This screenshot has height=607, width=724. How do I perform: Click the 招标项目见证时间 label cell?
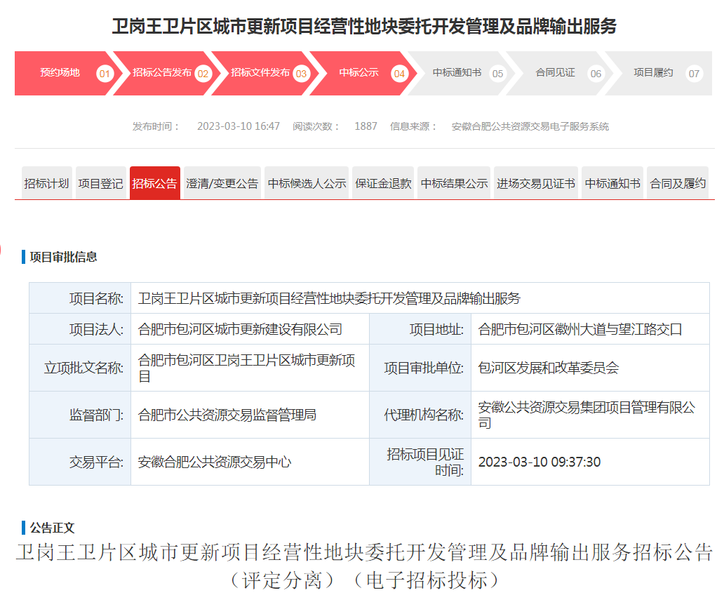point(420,462)
